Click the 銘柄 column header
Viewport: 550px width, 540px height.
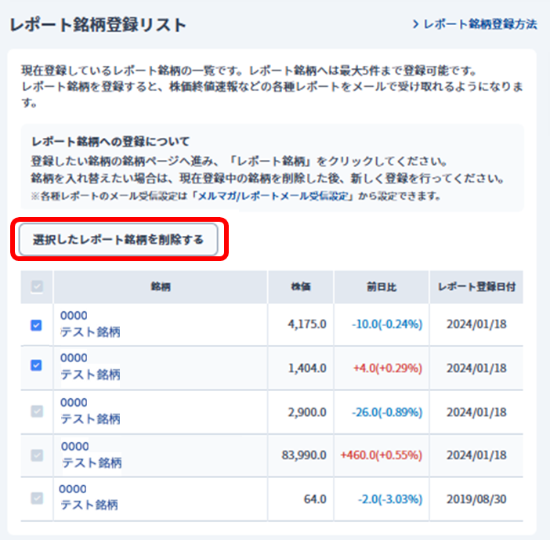161,288
